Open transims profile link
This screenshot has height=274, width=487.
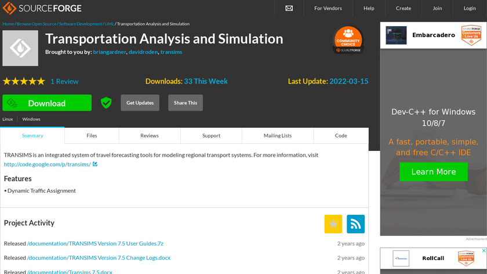171,52
